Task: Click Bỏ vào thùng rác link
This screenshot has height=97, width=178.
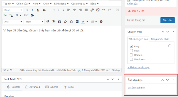Action: click(136, 20)
